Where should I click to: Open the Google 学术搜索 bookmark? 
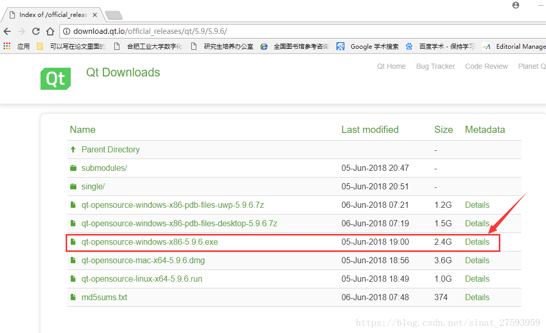coord(368,46)
